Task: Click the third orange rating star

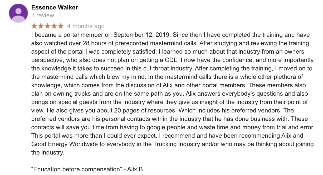Action: (x=47, y=26)
